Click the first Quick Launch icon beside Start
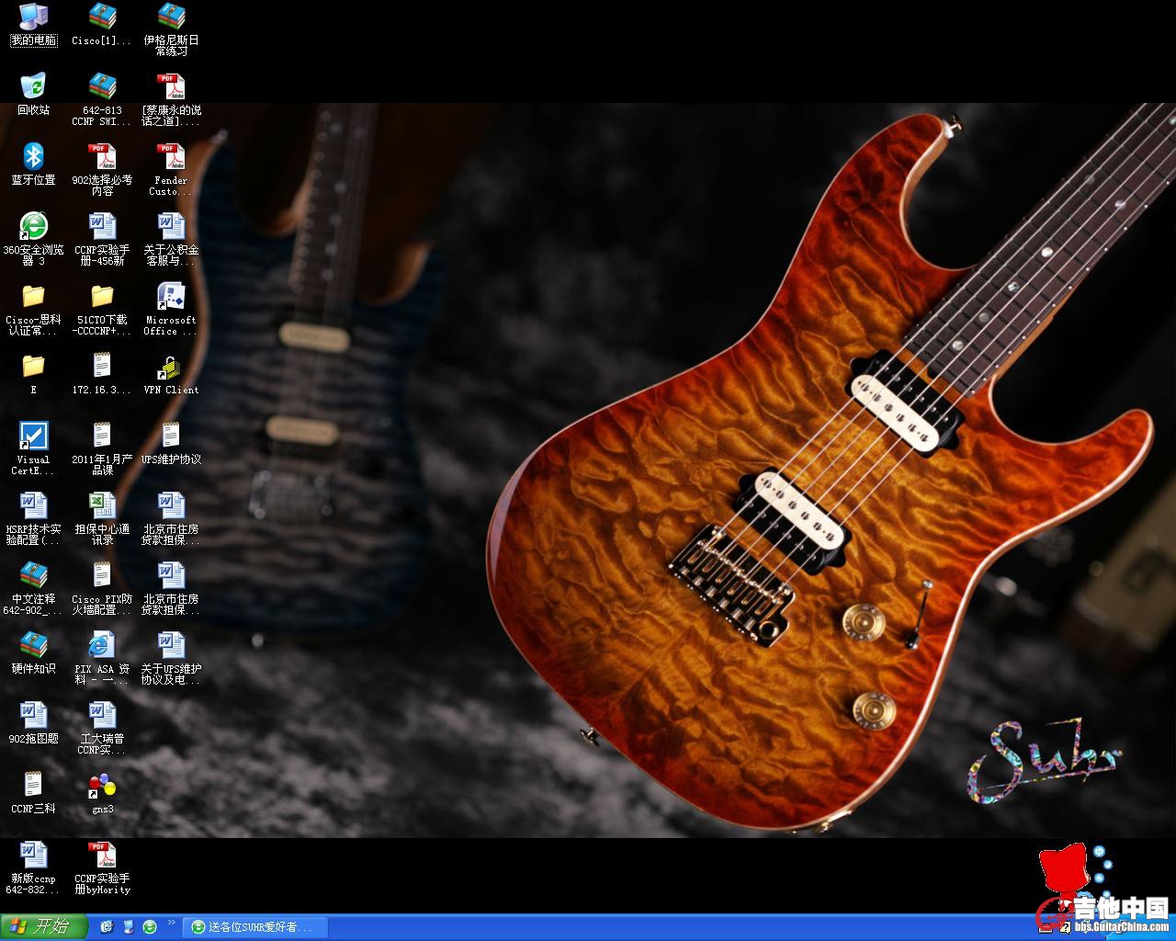The image size is (1176, 941). pos(107,926)
